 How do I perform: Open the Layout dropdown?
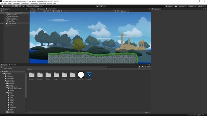coord(202,6)
